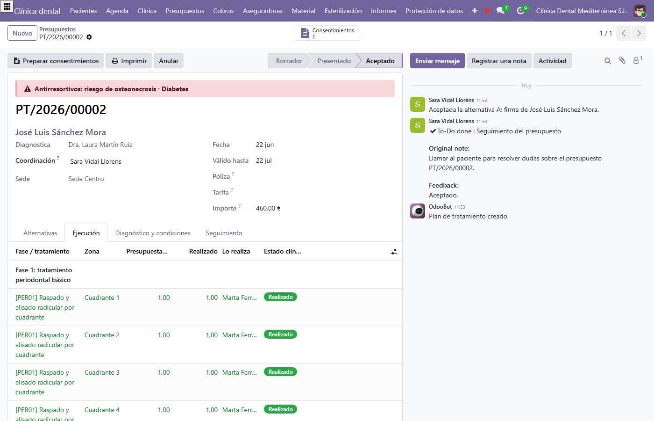Open the apps grid home menu
654x421 pixels.
(x=7, y=7)
